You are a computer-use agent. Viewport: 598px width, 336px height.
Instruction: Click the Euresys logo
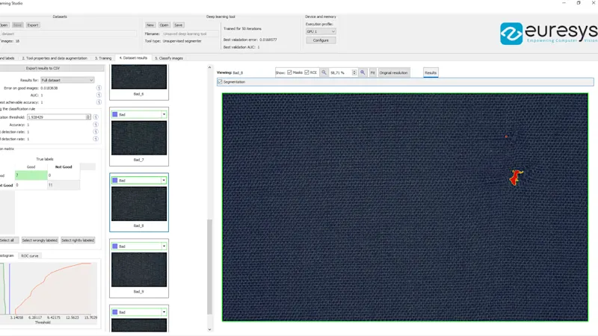coord(548,33)
